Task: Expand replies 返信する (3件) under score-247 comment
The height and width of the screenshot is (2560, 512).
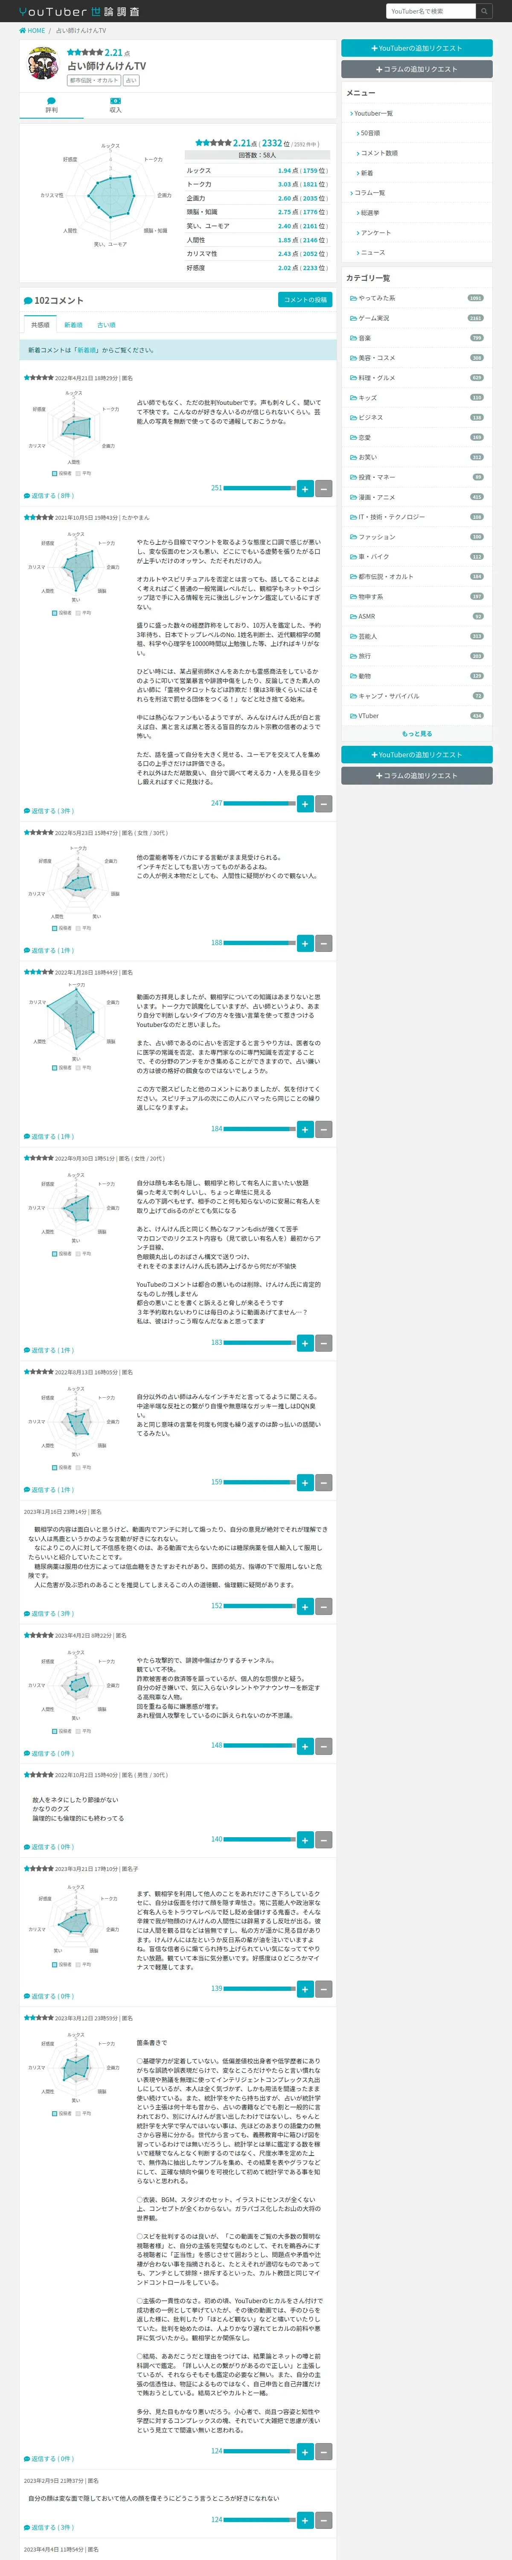Action: coord(49,811)
